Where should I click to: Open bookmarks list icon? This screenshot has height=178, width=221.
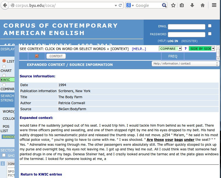coord(182,5)
